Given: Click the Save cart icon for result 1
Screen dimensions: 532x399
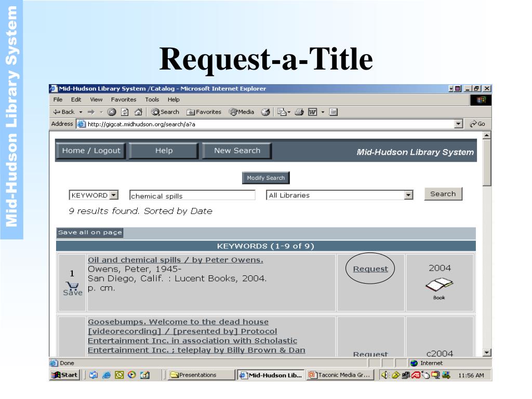Looking at the screenshot, I should [x=73, y=289].
